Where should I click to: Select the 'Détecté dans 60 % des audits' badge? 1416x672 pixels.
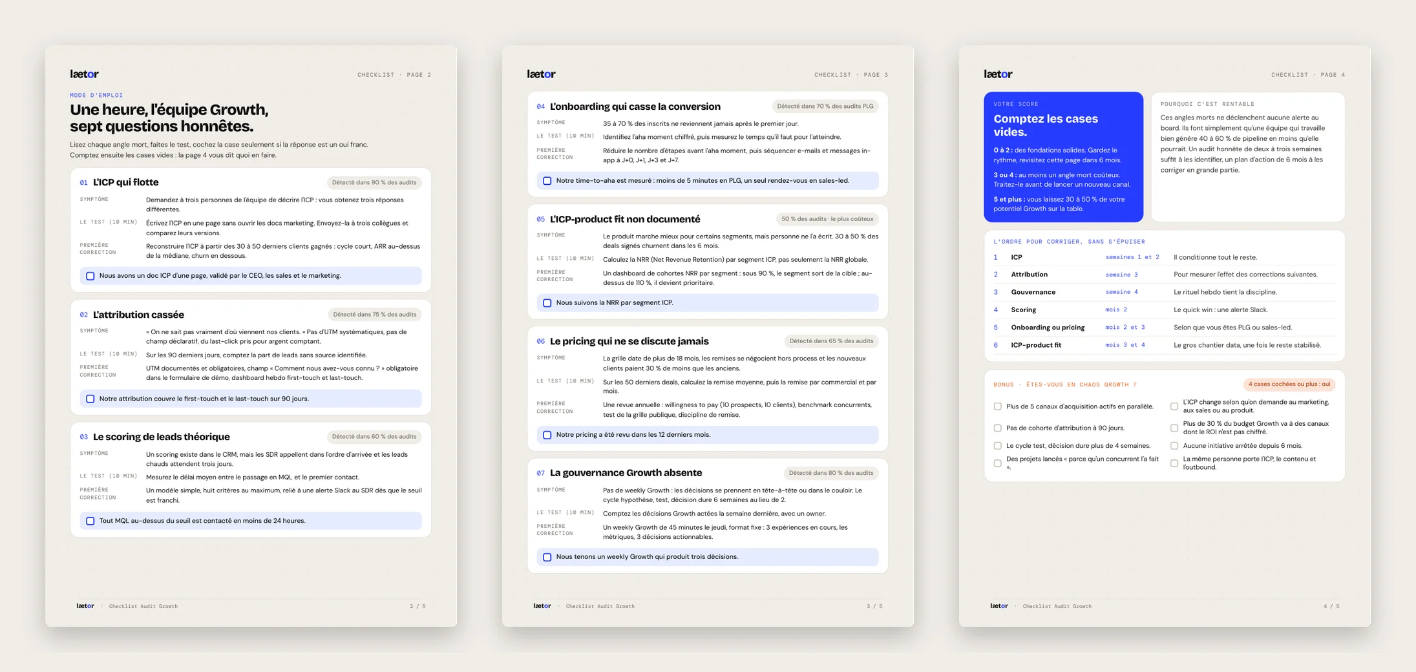(x=374, y=437)
